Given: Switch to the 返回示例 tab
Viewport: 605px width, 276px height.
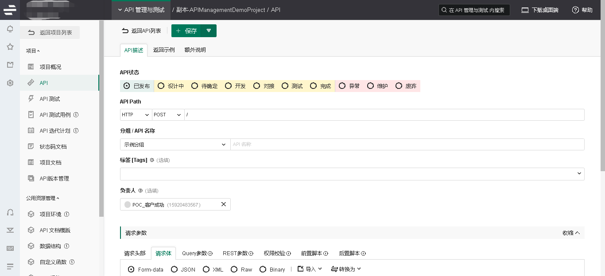Looking at the screenshot, I should click(x=164, y=50).
